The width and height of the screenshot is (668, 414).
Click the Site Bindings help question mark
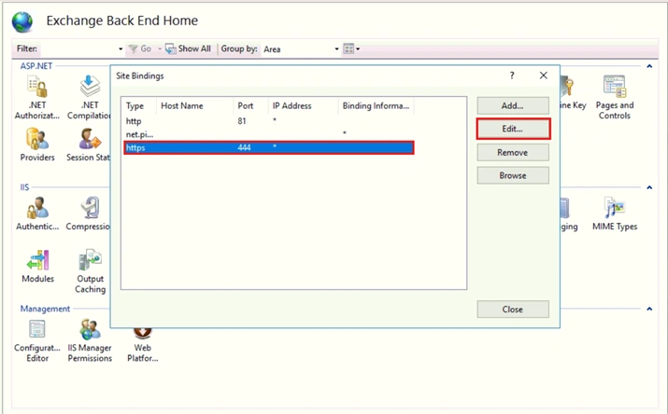click(512, 76)
